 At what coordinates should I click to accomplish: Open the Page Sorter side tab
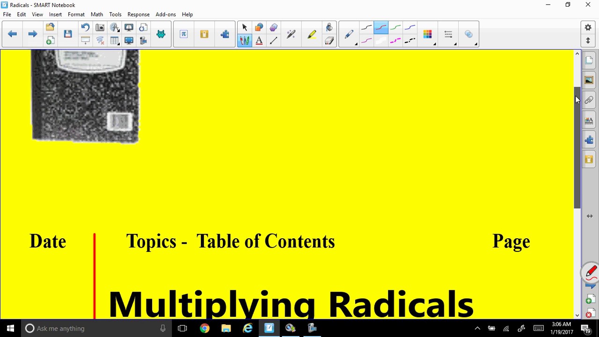(x=589, y=60)
